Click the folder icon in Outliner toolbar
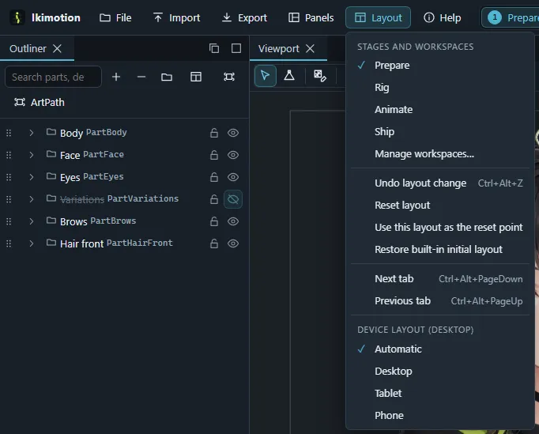The image size is (539, 434). (x=167, y=77)
